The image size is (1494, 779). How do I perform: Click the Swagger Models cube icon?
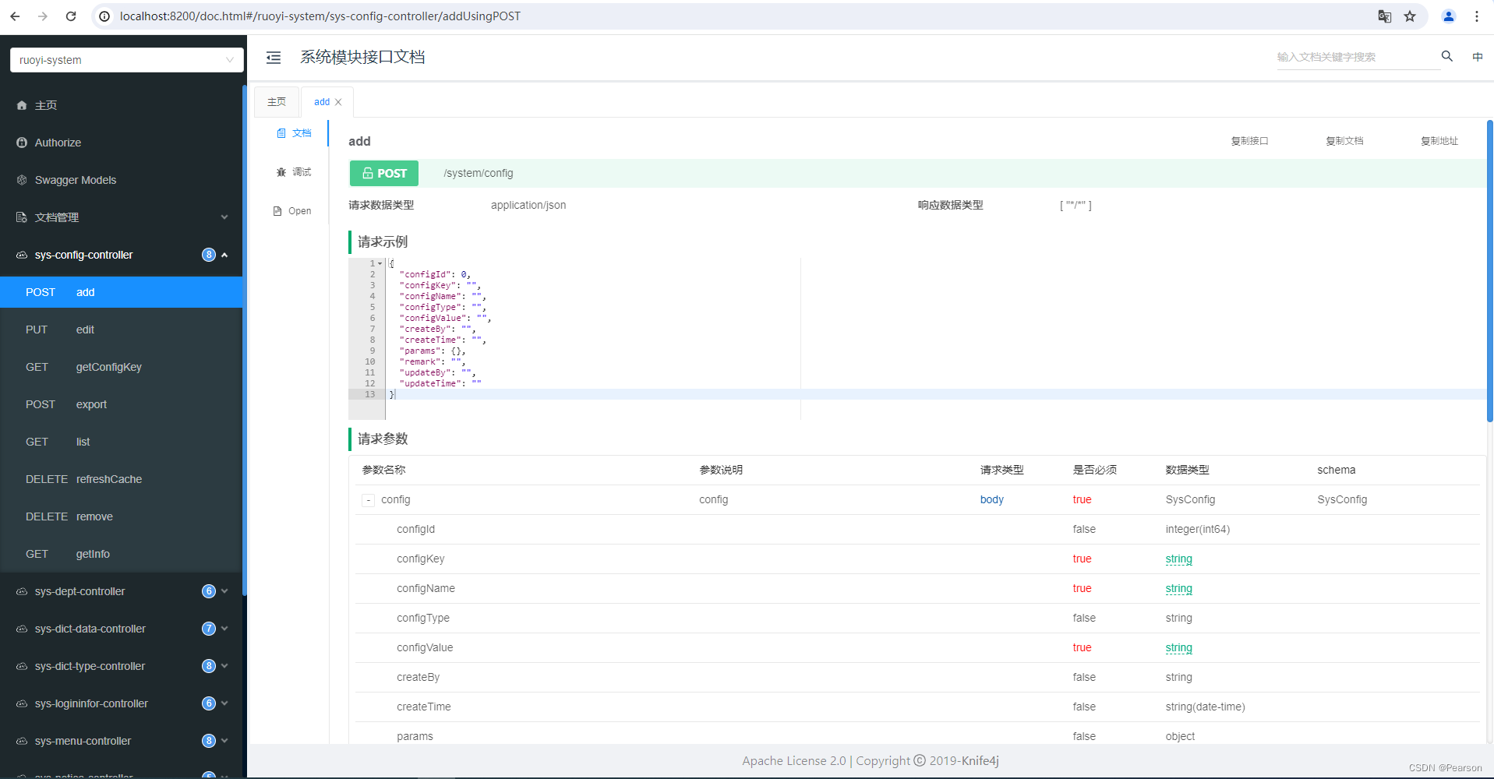22,180
